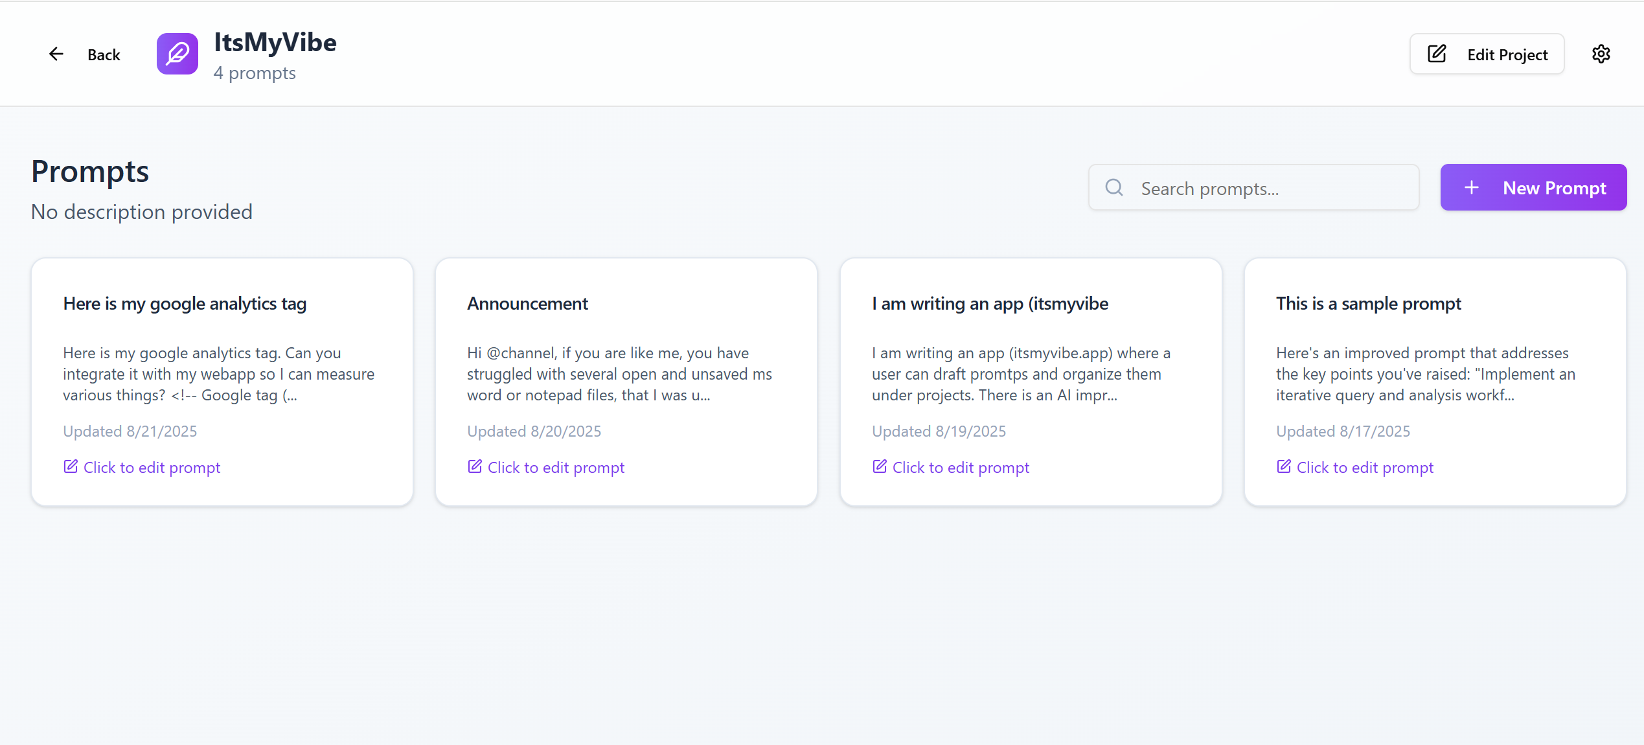Click the 'itsmyvibe.app' description preview text
This screenshot has height=745, width=1644.
[x=1022, y=374]
